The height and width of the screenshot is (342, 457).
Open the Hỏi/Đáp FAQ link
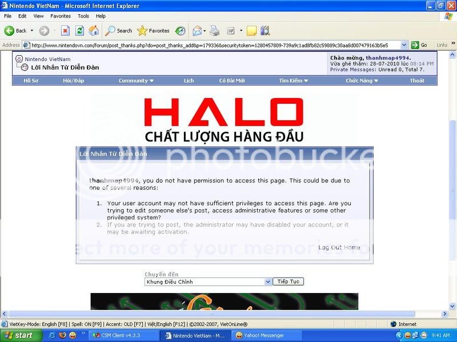click(74, 80)
